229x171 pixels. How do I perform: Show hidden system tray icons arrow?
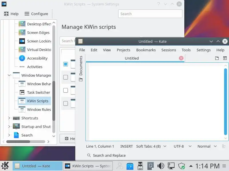(191, 166)
